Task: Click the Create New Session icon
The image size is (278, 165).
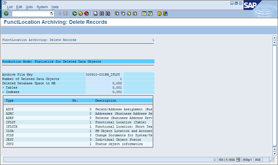Action: (x=144, y=14)
